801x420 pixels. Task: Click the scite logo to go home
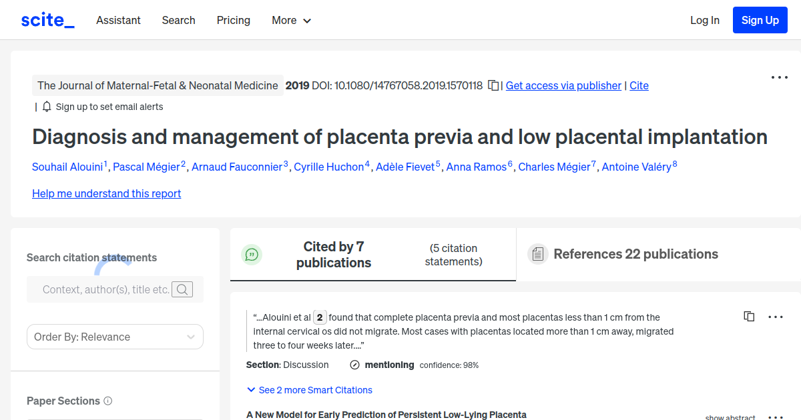tap(47, 19)
